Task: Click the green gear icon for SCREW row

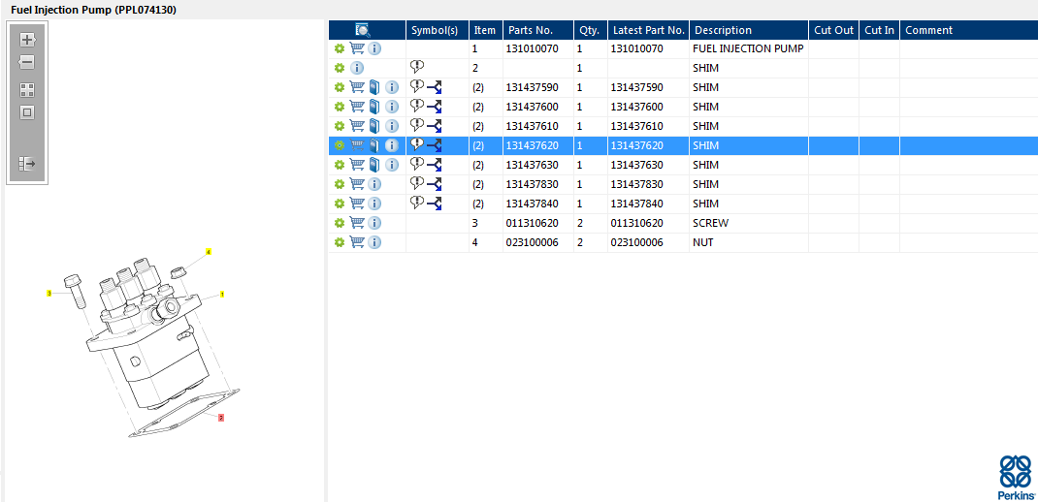Action: [340, 223]
